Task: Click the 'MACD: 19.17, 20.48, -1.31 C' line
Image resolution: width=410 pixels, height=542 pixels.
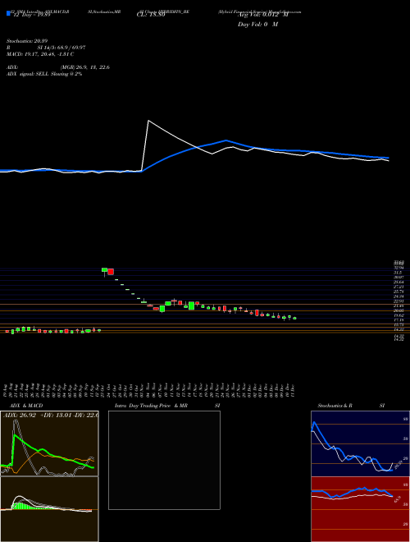Action: (40, 54)
